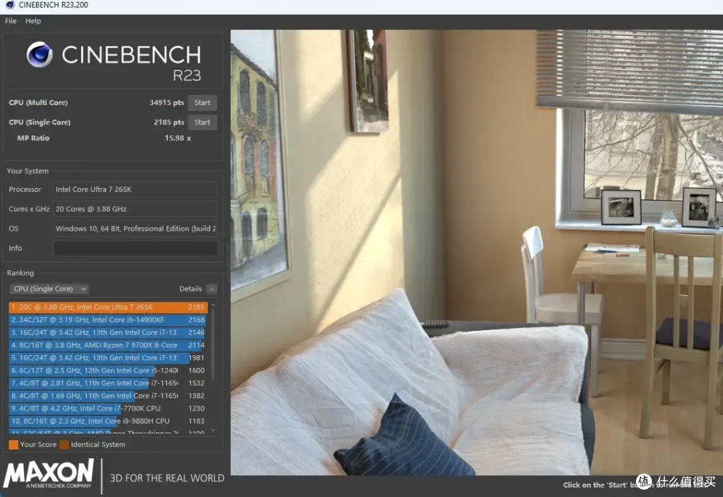Open the File menu
723x497 pixels.
point(11,21)
